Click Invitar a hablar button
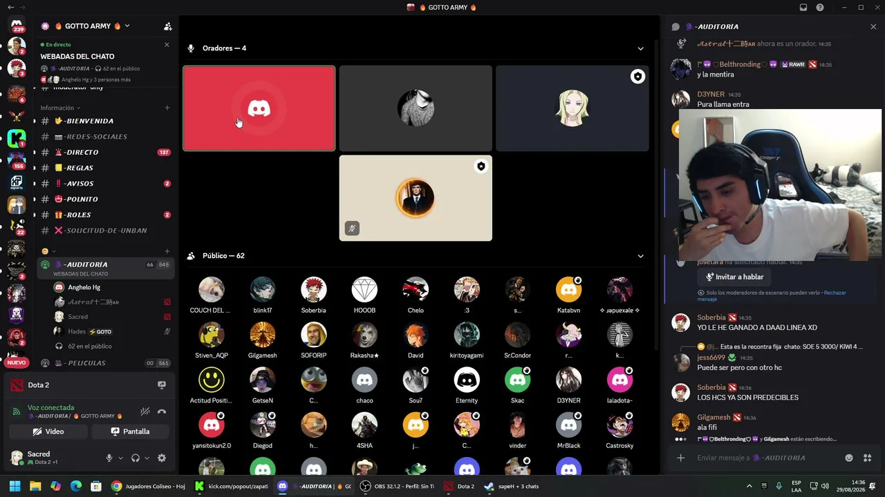Screen dimensions: 885x497 point(734,277)
